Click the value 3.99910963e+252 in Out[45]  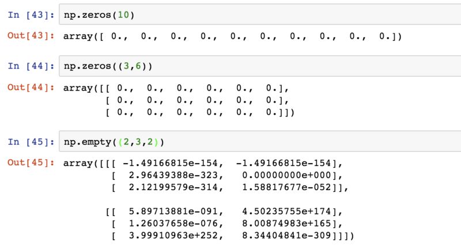pyautogui.click(x=173, y=236)
